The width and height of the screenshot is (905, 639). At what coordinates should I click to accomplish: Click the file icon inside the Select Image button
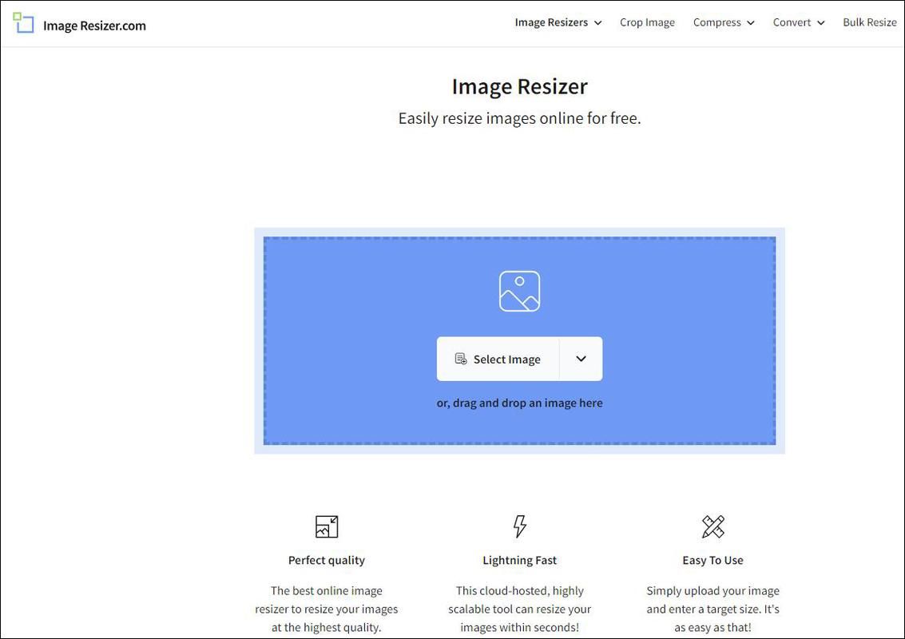point(461,359)
